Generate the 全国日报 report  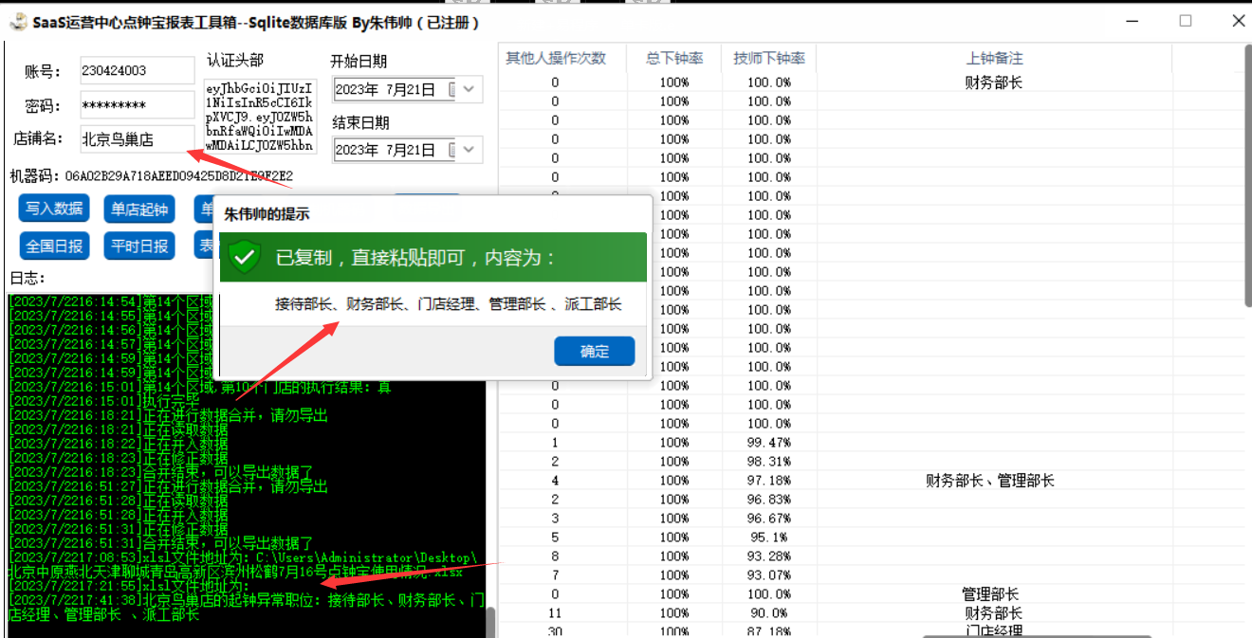click(54, 246)
